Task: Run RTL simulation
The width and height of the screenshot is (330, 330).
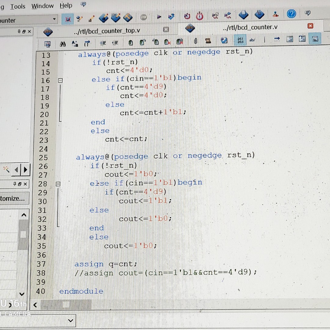Action: (x=215, y=15)
